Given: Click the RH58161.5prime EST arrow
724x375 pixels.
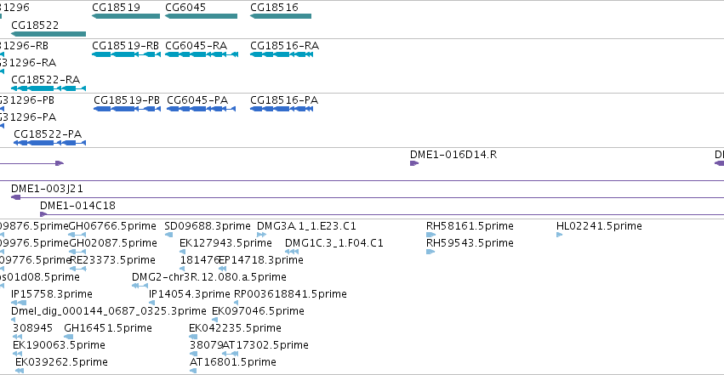Looking at the screenshot, I should click(x=430, y=235).
